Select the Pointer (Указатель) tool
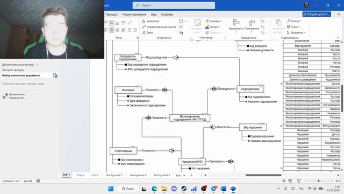The height and width of the screenshot is (194, 344). (150, 21)
